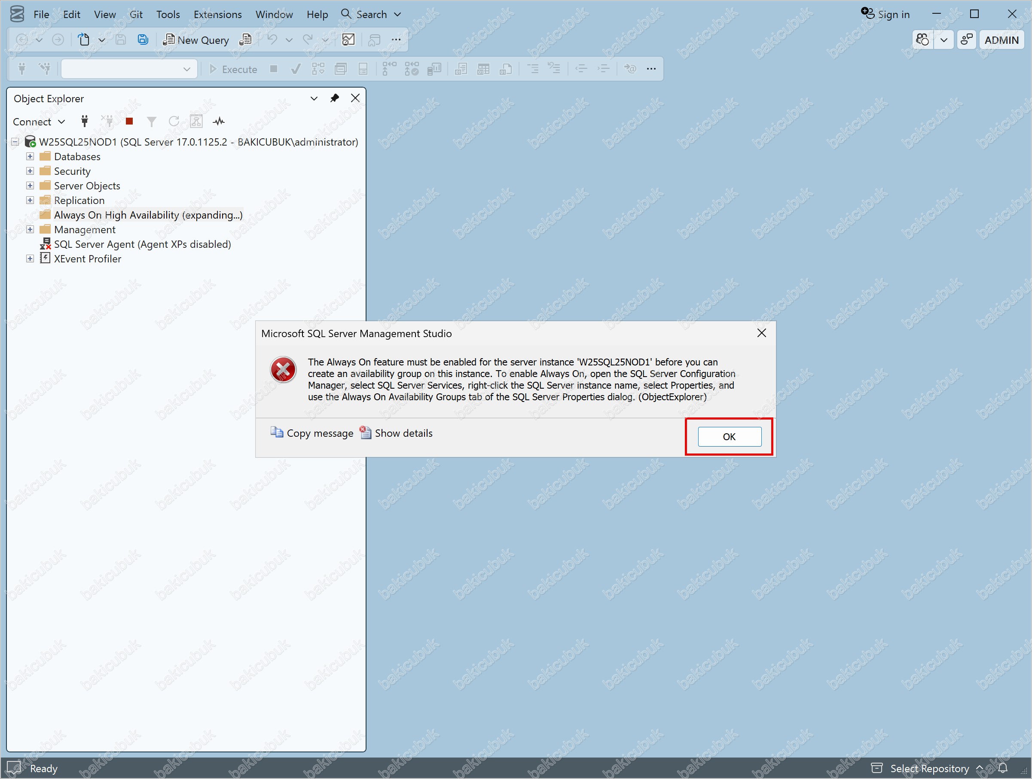
Task: Collapse the W25SQL25NOD1 server node
Action: tap(15, 142)
